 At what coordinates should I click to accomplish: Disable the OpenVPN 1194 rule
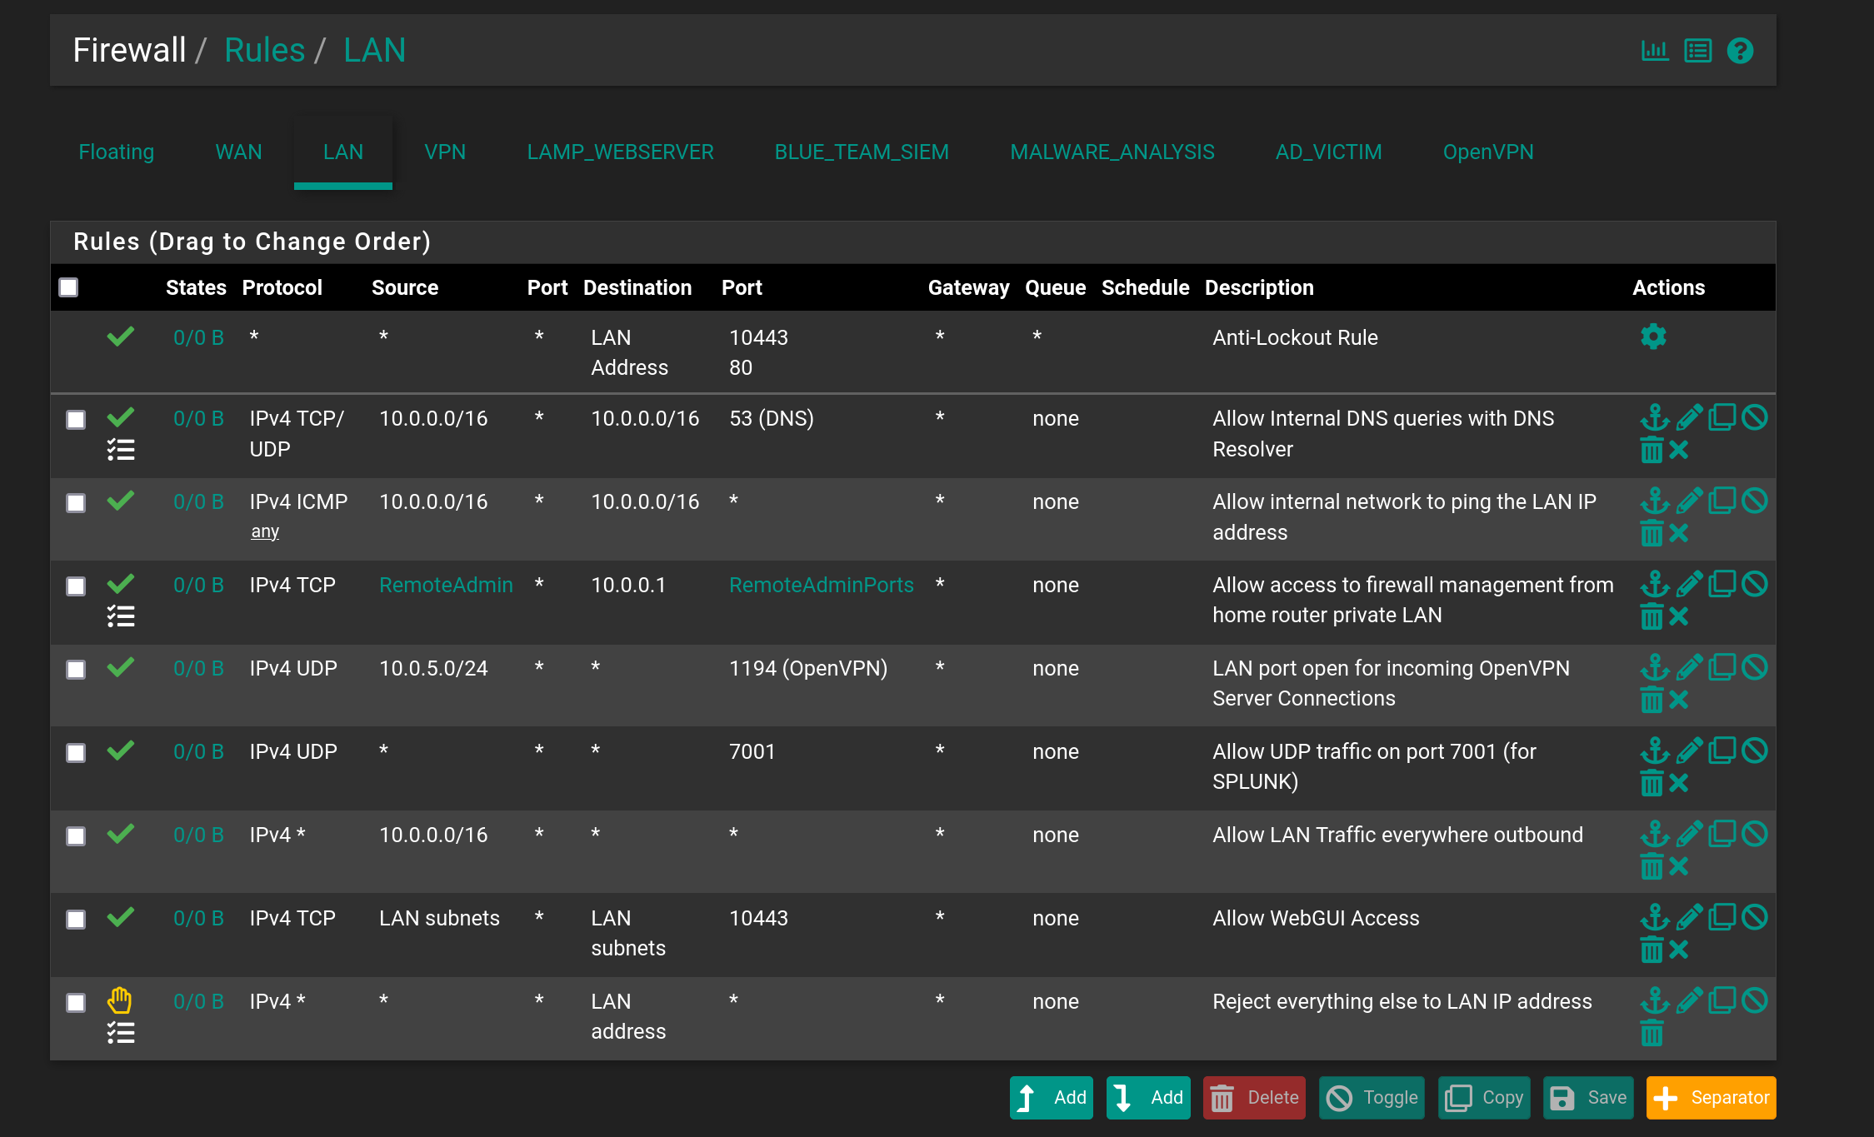(x=1754, y=667)
